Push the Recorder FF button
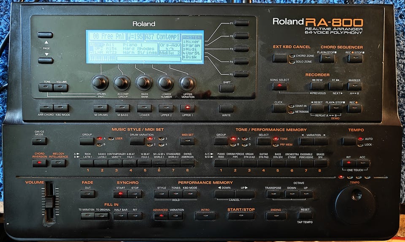This screenshot has height=242, width=405. pyautogui.click(x=336, y=86)
